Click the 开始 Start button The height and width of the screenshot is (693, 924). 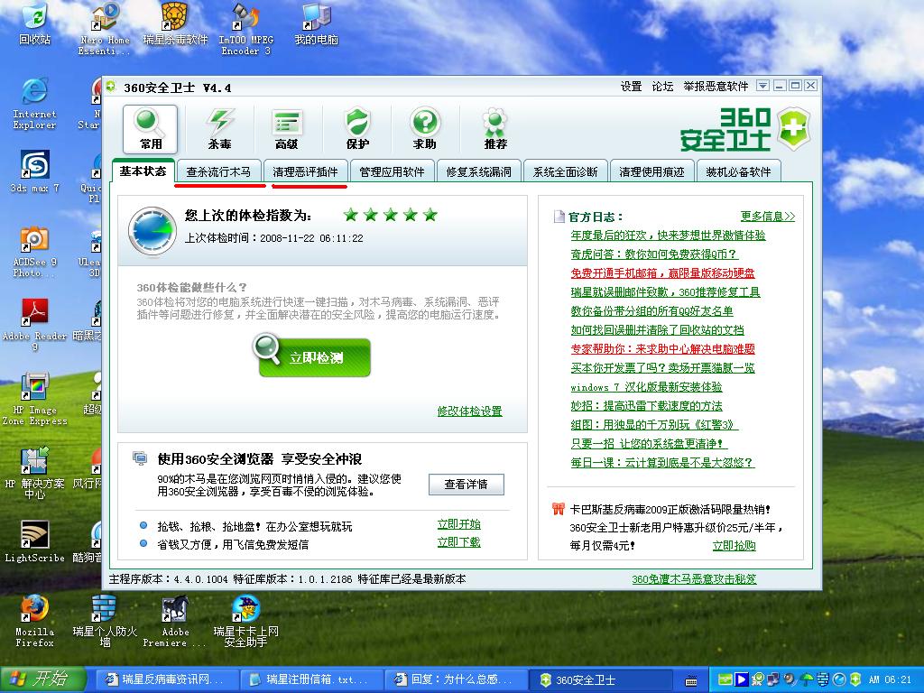tap(43, 679)
